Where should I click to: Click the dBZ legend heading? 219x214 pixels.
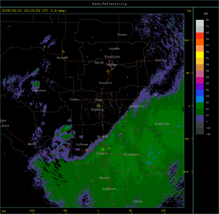(206, 14)
